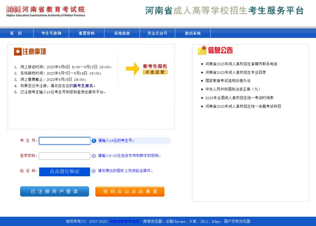The width and height of the screenshot is (316, 226).
Task: Click the yellow arrow beside 新考生报名
Action: point(133,69)
